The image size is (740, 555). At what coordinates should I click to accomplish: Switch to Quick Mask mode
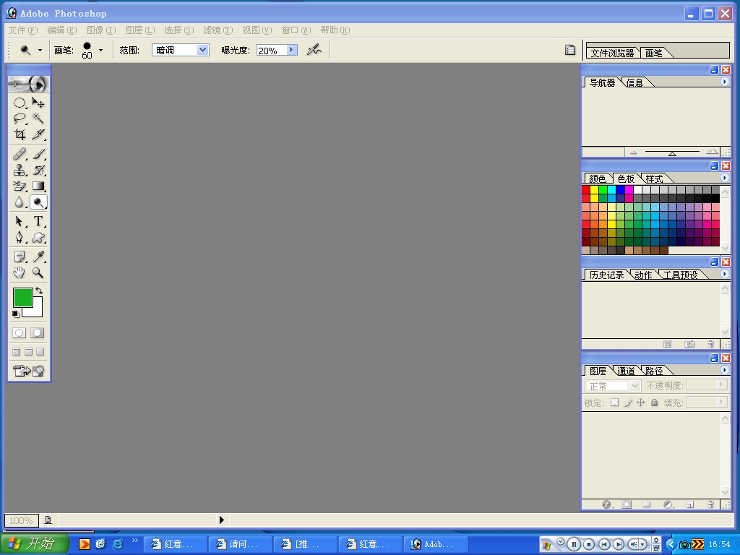click(x=38, y=332)
